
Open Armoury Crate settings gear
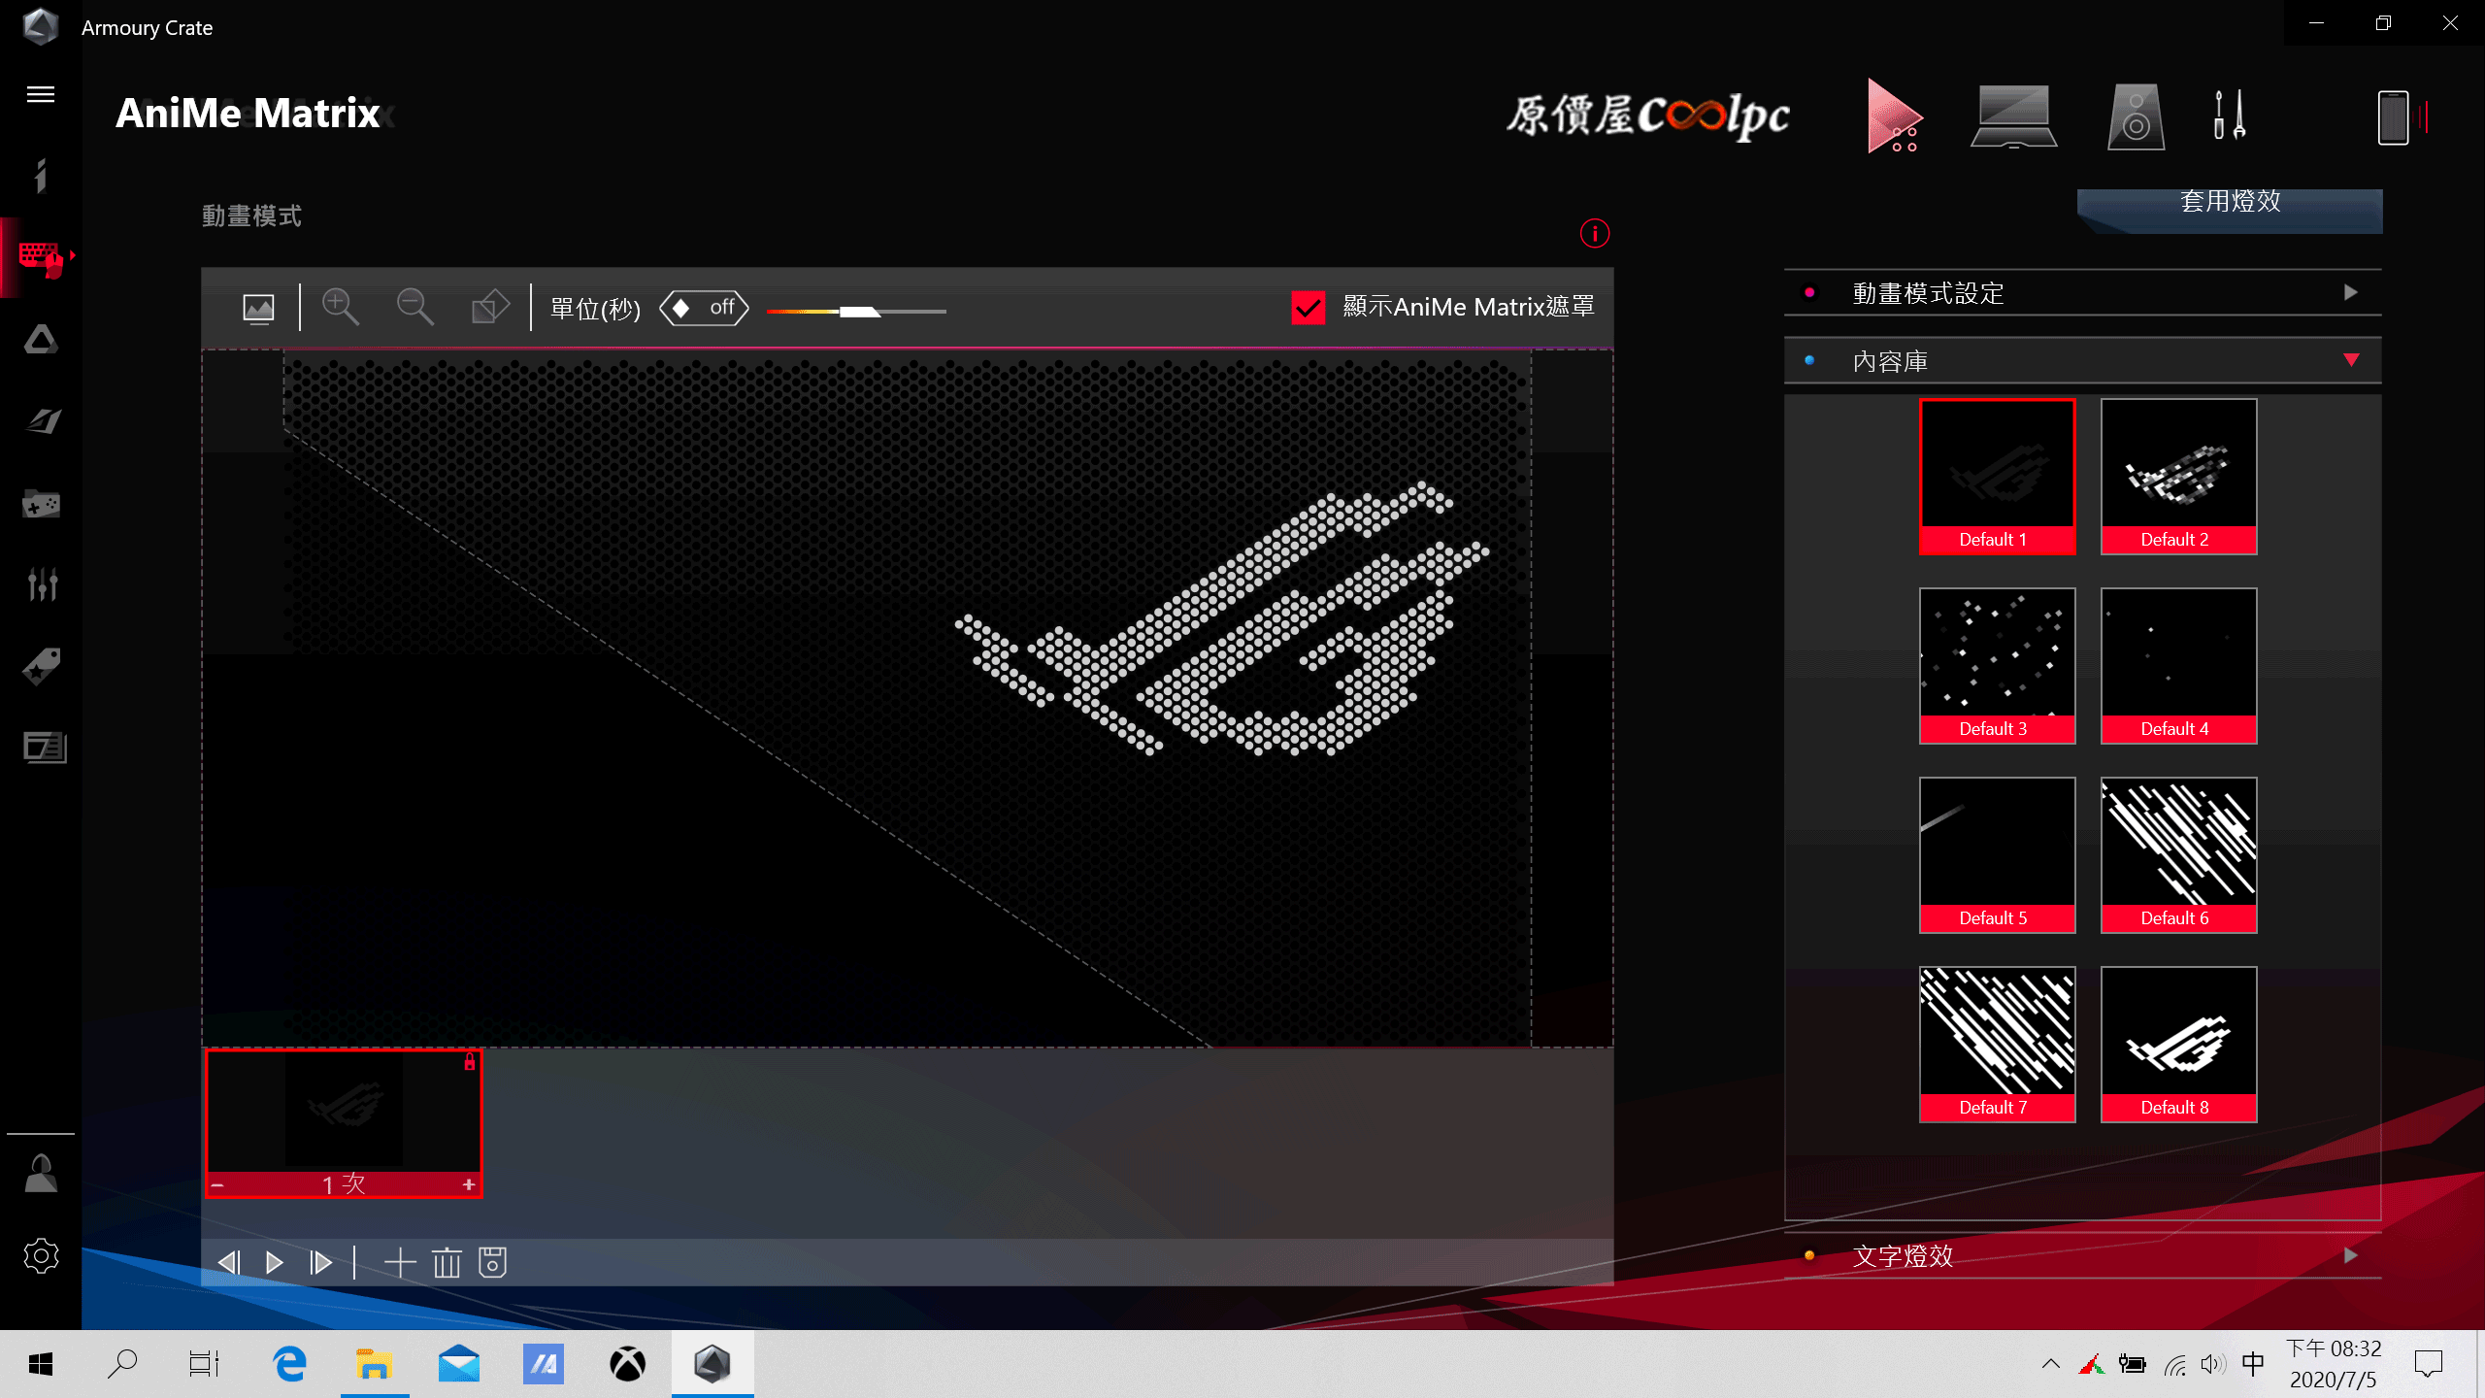coord(41,1256)
